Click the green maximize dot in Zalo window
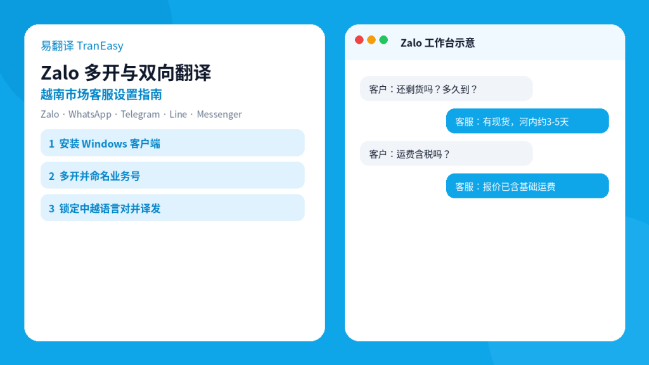This screenshot has height=365, width=649. point(383,40)
